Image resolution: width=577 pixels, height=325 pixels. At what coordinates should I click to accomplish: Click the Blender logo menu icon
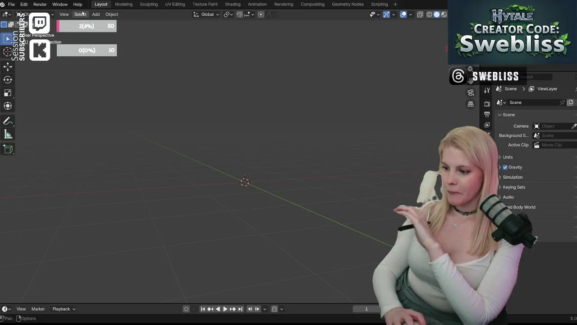3,4
